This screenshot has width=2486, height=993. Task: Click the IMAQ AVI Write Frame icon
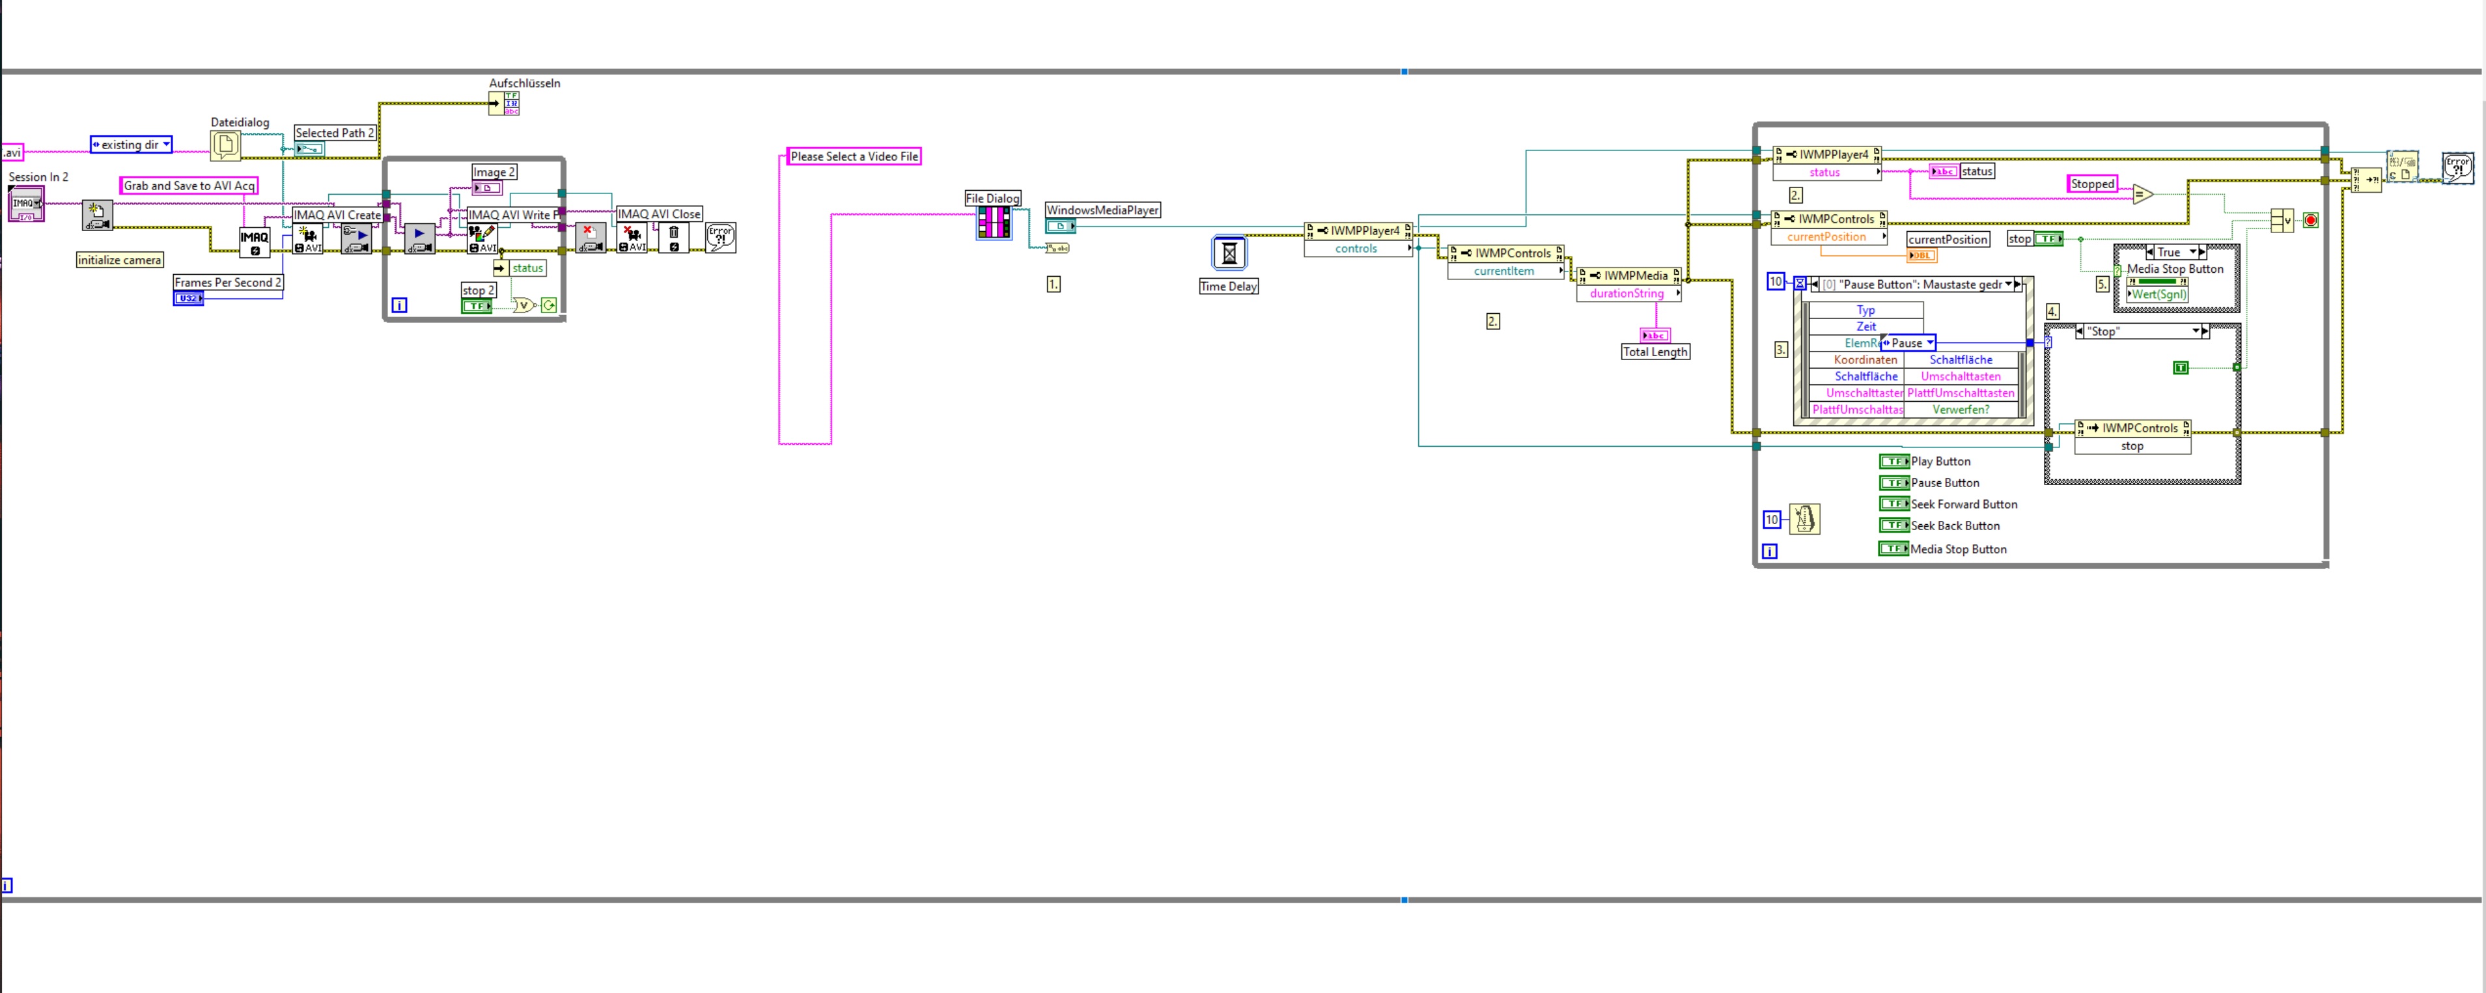point(482,238)
